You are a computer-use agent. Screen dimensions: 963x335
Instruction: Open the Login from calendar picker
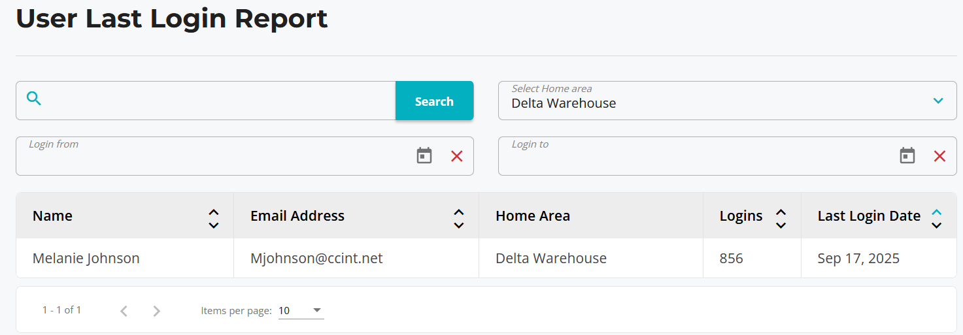pos(424,156)
